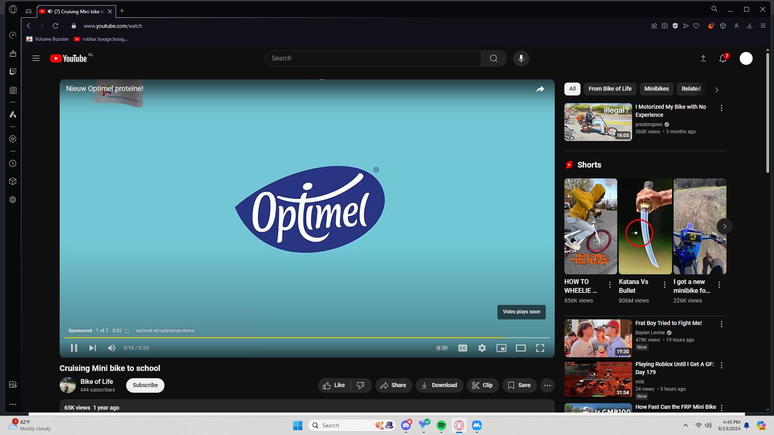Open options for I got a new minibike short
774x435 pixels.
pos(719,285)
